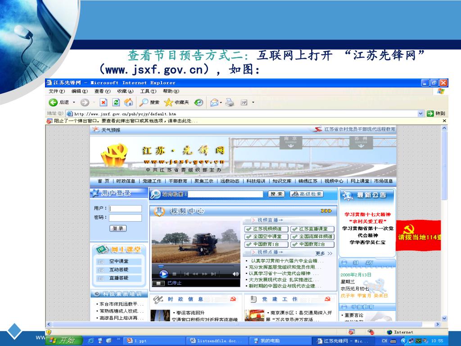Open the 工具 (Tools) menu

[148, 91]
